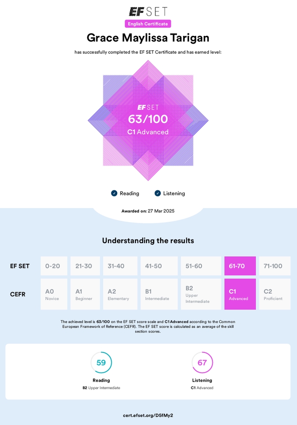
Task: Click the C2 Proficient cell
Action: pos(275,294)
